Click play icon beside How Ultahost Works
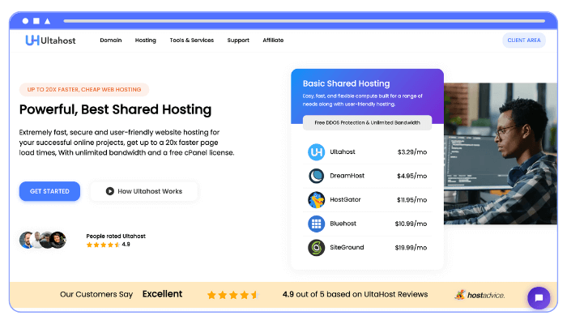The image size is (567, 324). pyautogui.click(x=109, y=191)
